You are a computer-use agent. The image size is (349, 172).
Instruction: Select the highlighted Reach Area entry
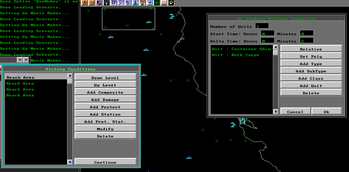point(36,77)
